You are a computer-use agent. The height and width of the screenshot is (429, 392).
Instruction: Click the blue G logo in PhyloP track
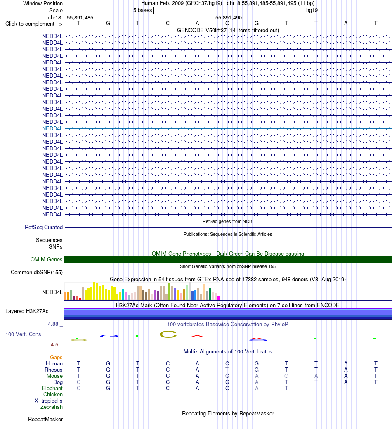109,336
